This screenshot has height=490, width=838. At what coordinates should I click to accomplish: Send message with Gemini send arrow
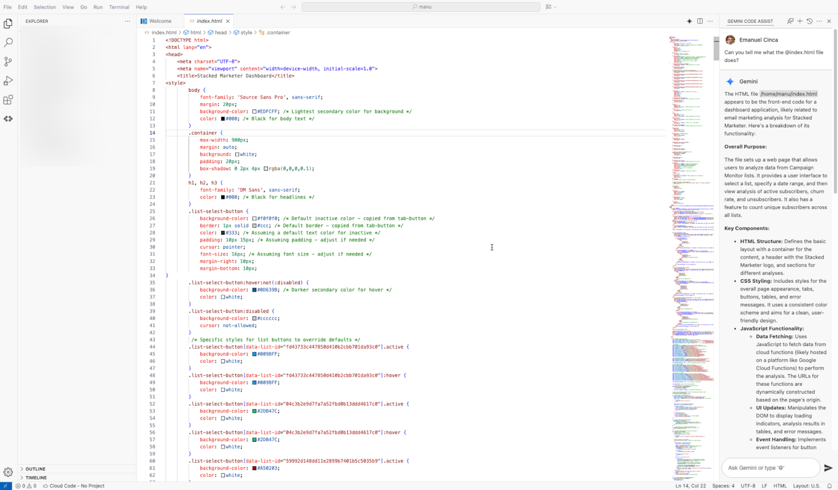click(828, 468)
